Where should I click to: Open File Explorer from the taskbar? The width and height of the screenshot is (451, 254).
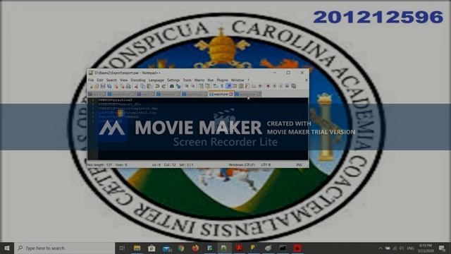click(x=137, y=248)
